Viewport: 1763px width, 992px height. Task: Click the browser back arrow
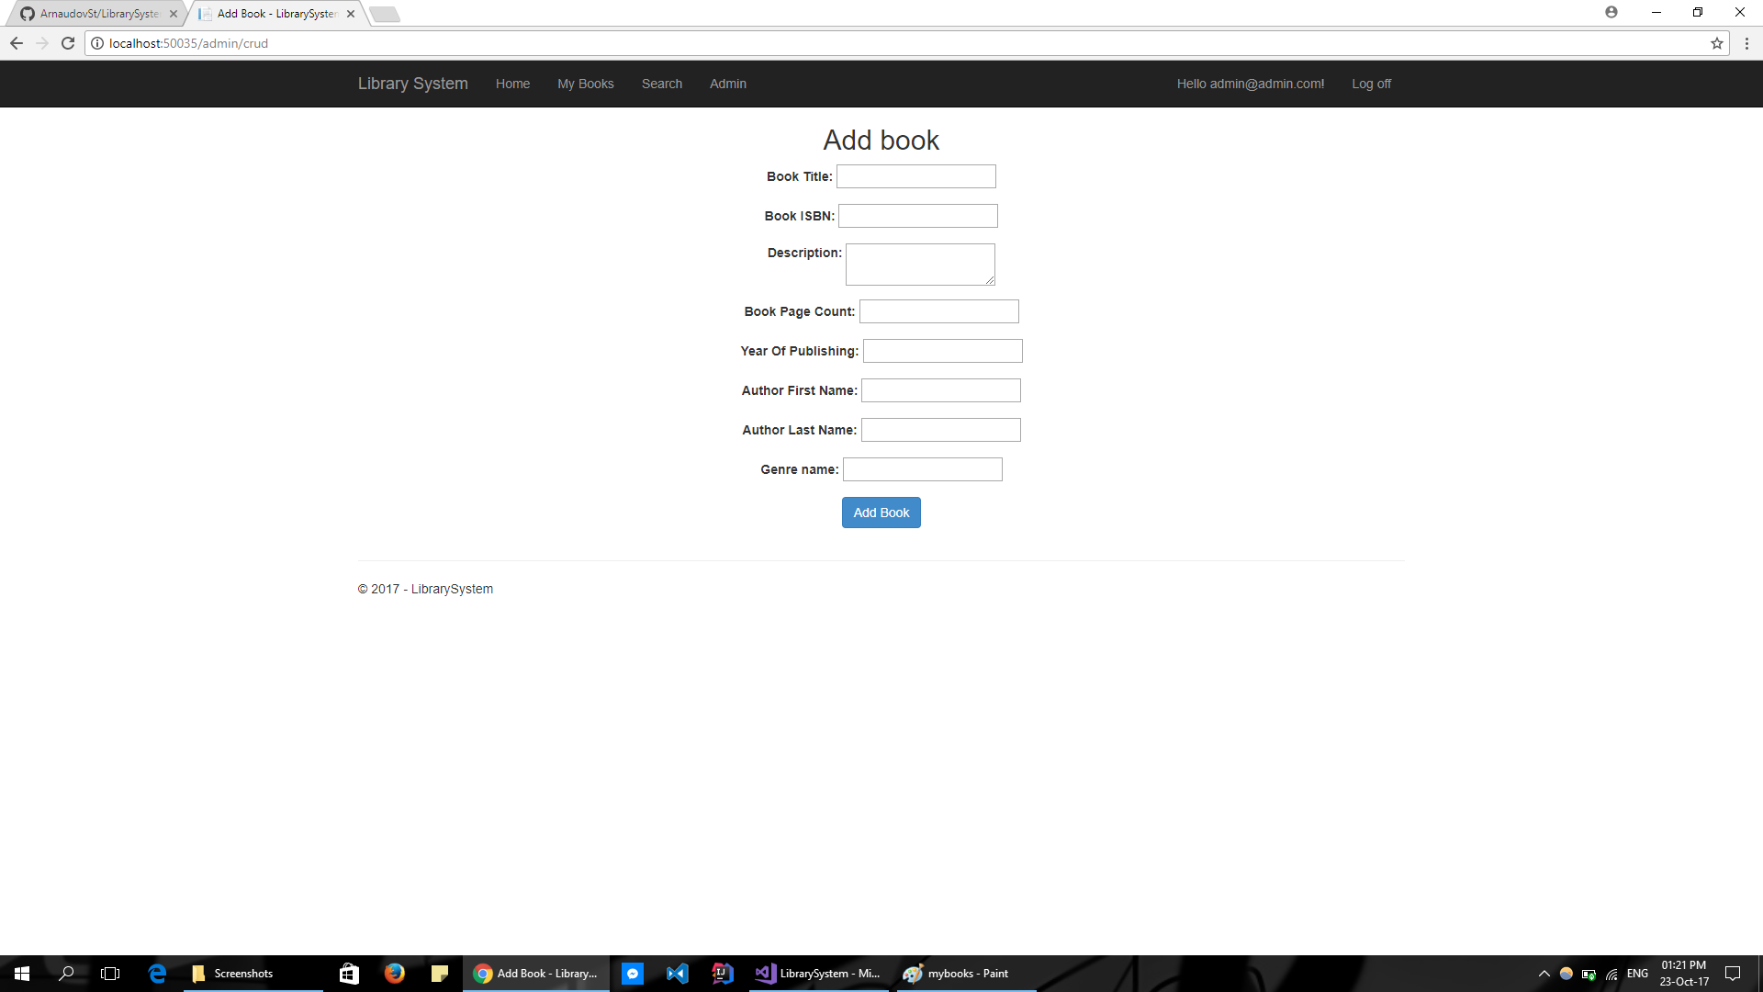coord(17,43)
